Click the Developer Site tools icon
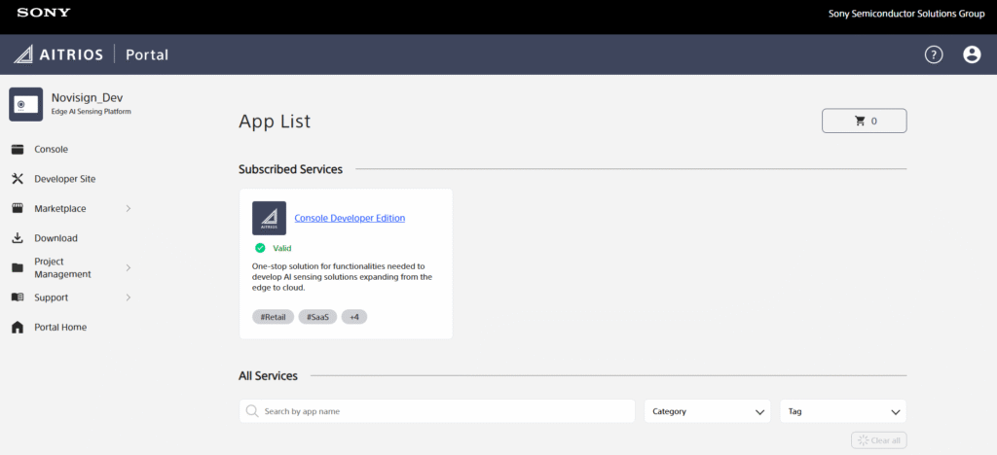Viewport: 997px width, 455px height. pos(18,179)
